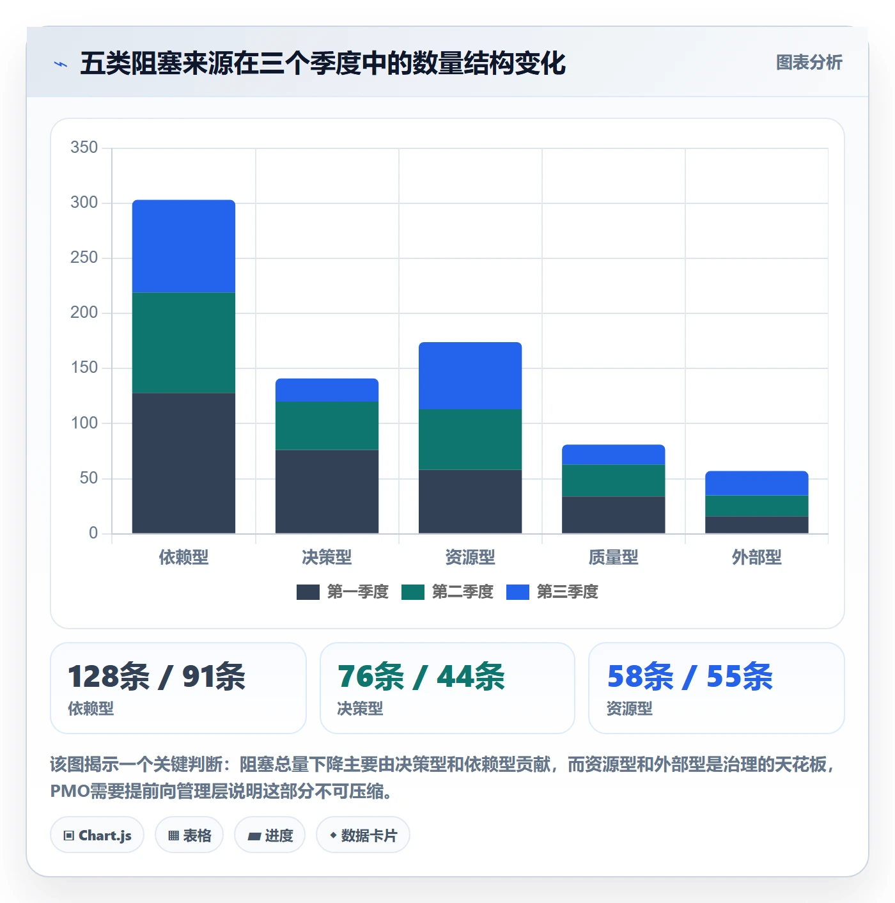Click the 第三季度 legend label

click(x=567, y=592)
